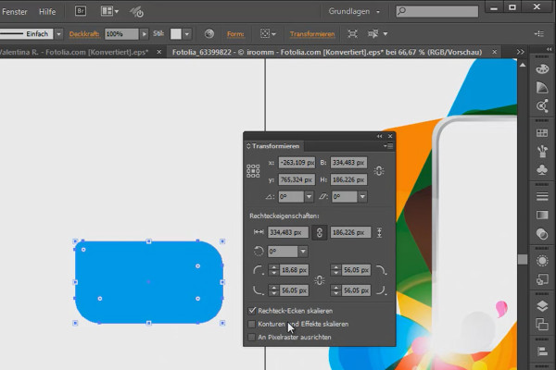Close the Fotolia_63399822 document tab
The image size is (556, 370).
(494, 52)
